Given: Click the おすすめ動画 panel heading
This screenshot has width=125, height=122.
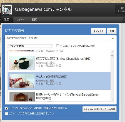Looking at the screenshot, I should point(14,30).
